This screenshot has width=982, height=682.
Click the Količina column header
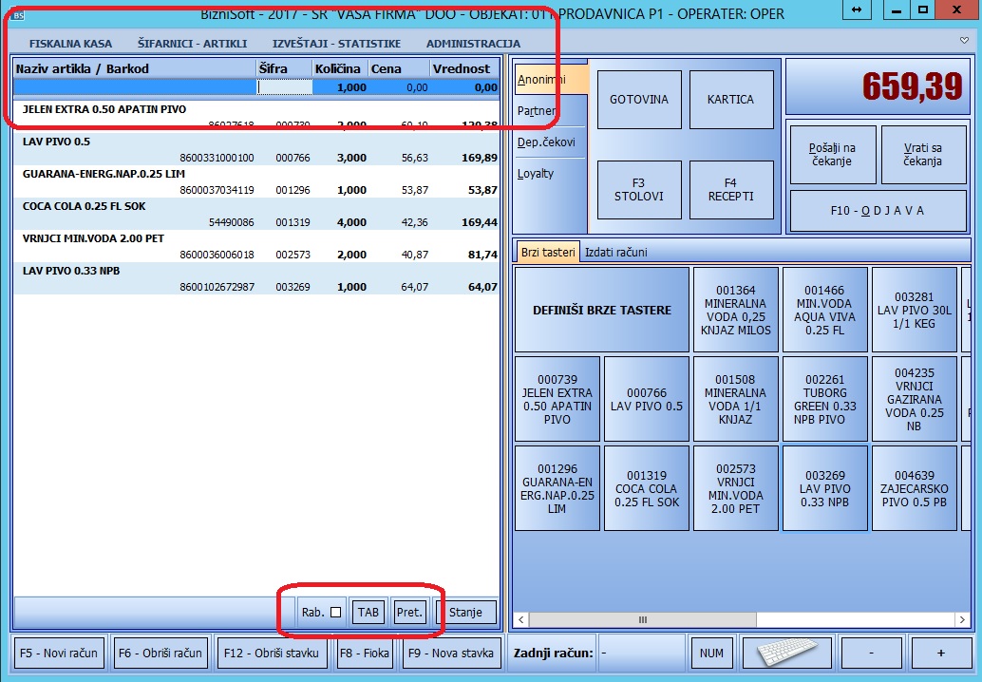click(340, 69)
